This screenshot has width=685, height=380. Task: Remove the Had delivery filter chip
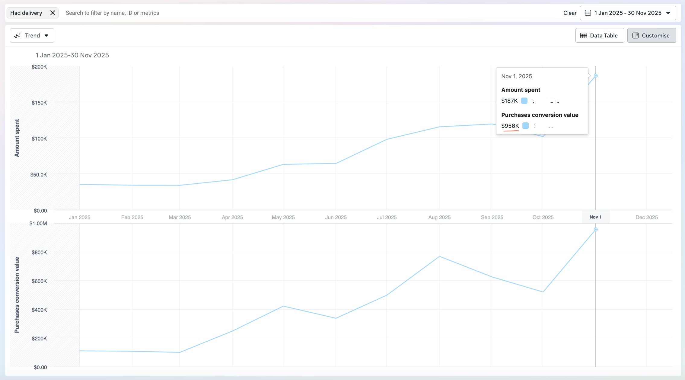(x=53, y=13)
